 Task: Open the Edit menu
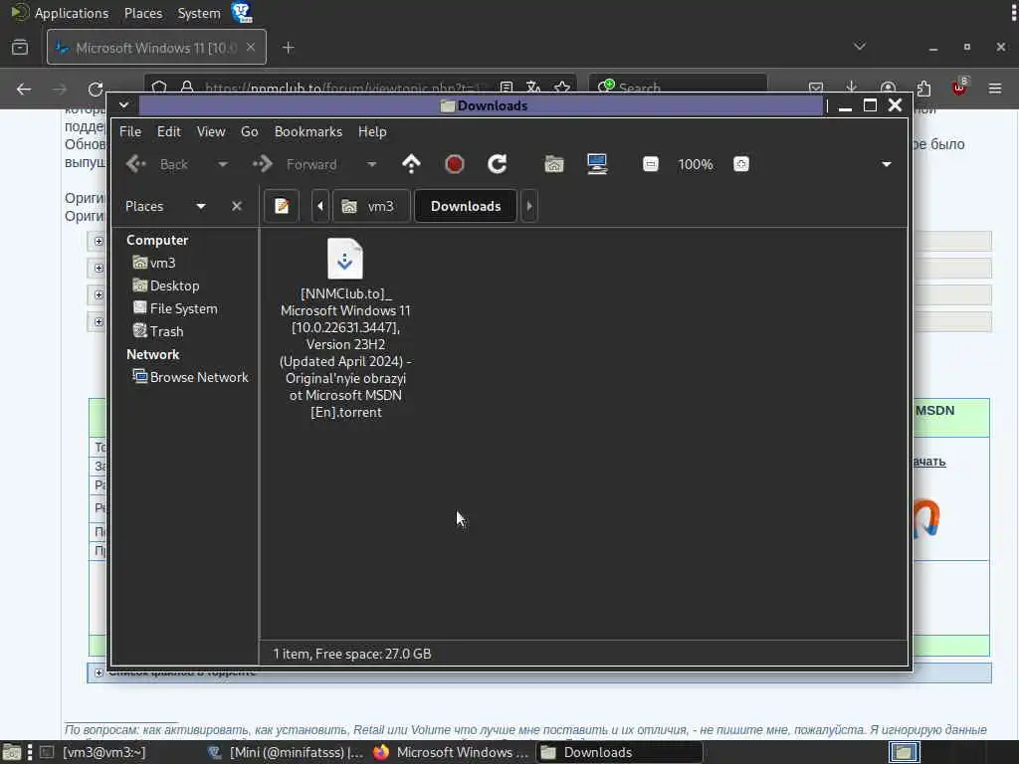(169, 131)
